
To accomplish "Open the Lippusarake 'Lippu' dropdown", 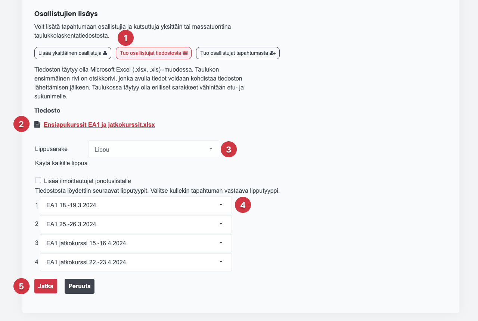I will (154, 149).
